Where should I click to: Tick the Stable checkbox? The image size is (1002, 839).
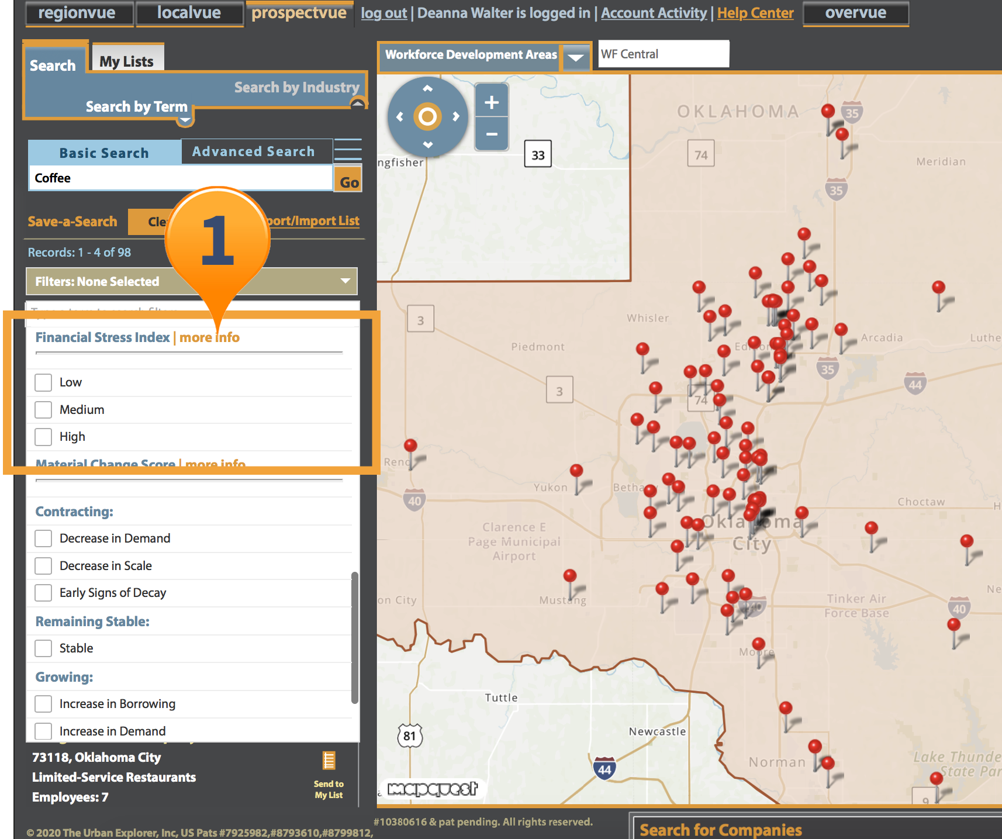(43, 648)
